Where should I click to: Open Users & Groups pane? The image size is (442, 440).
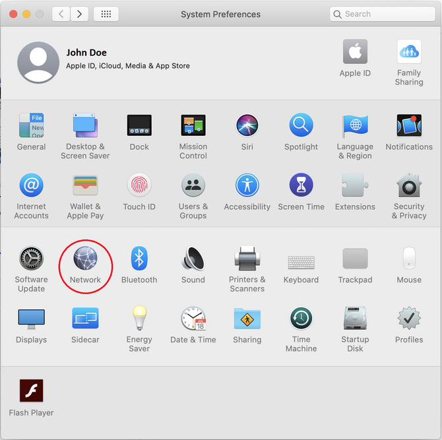click(x=193, y=185)
